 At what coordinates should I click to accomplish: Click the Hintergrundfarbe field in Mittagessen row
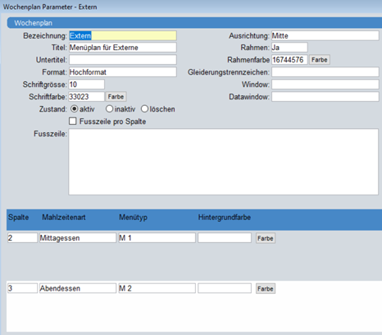pyautogui.click(x=225, y=237)
